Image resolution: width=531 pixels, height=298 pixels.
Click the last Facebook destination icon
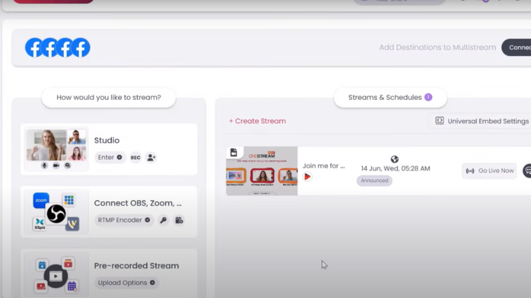[80, 48]
